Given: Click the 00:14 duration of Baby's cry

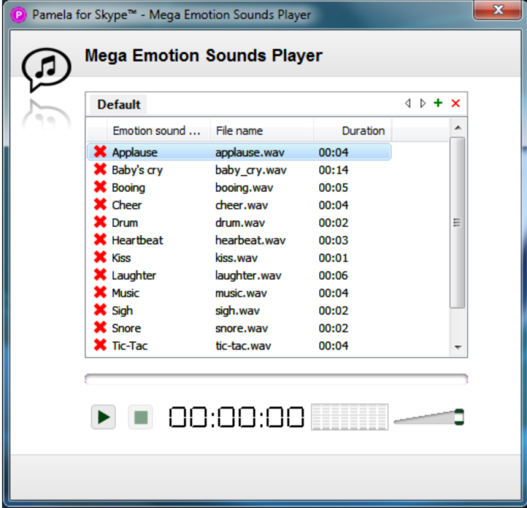Looking at the screenshot, I should (333, 170).
